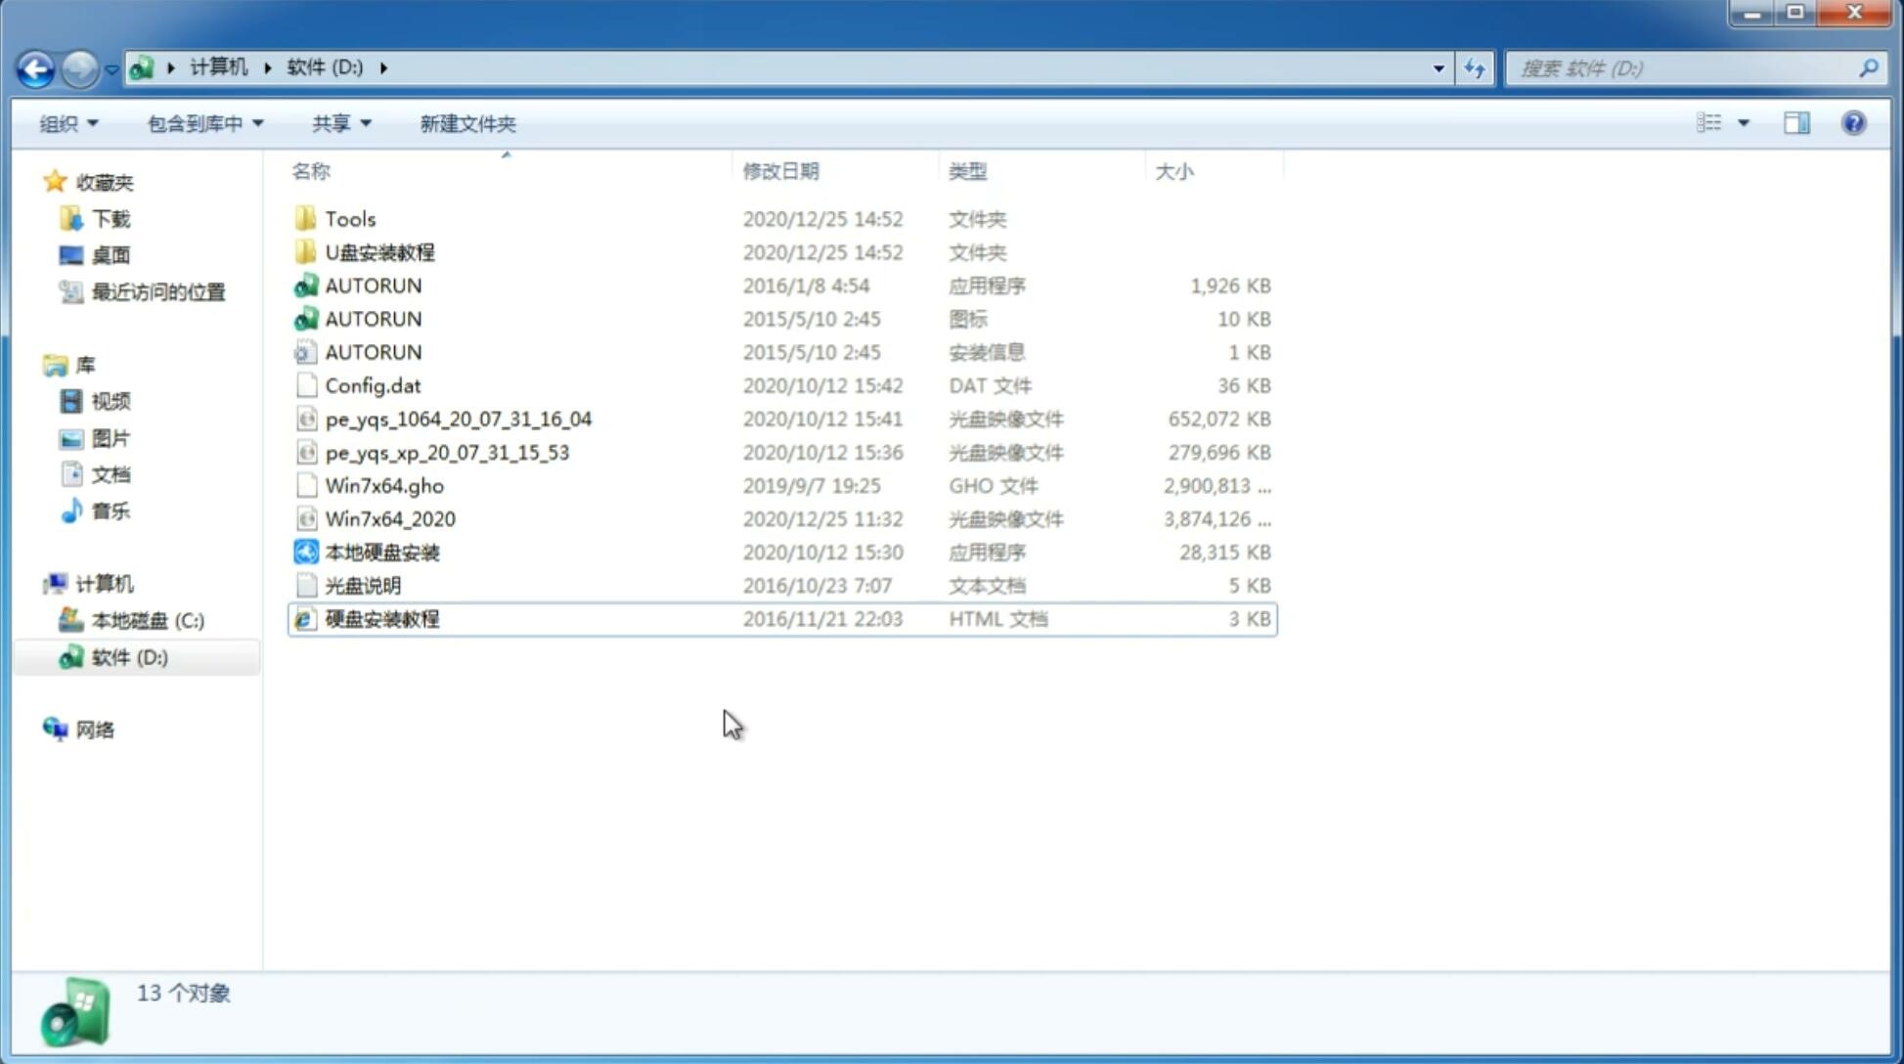
Task: Click 新建文件夹 button in toolbar
Action: [x=466, y=123]
